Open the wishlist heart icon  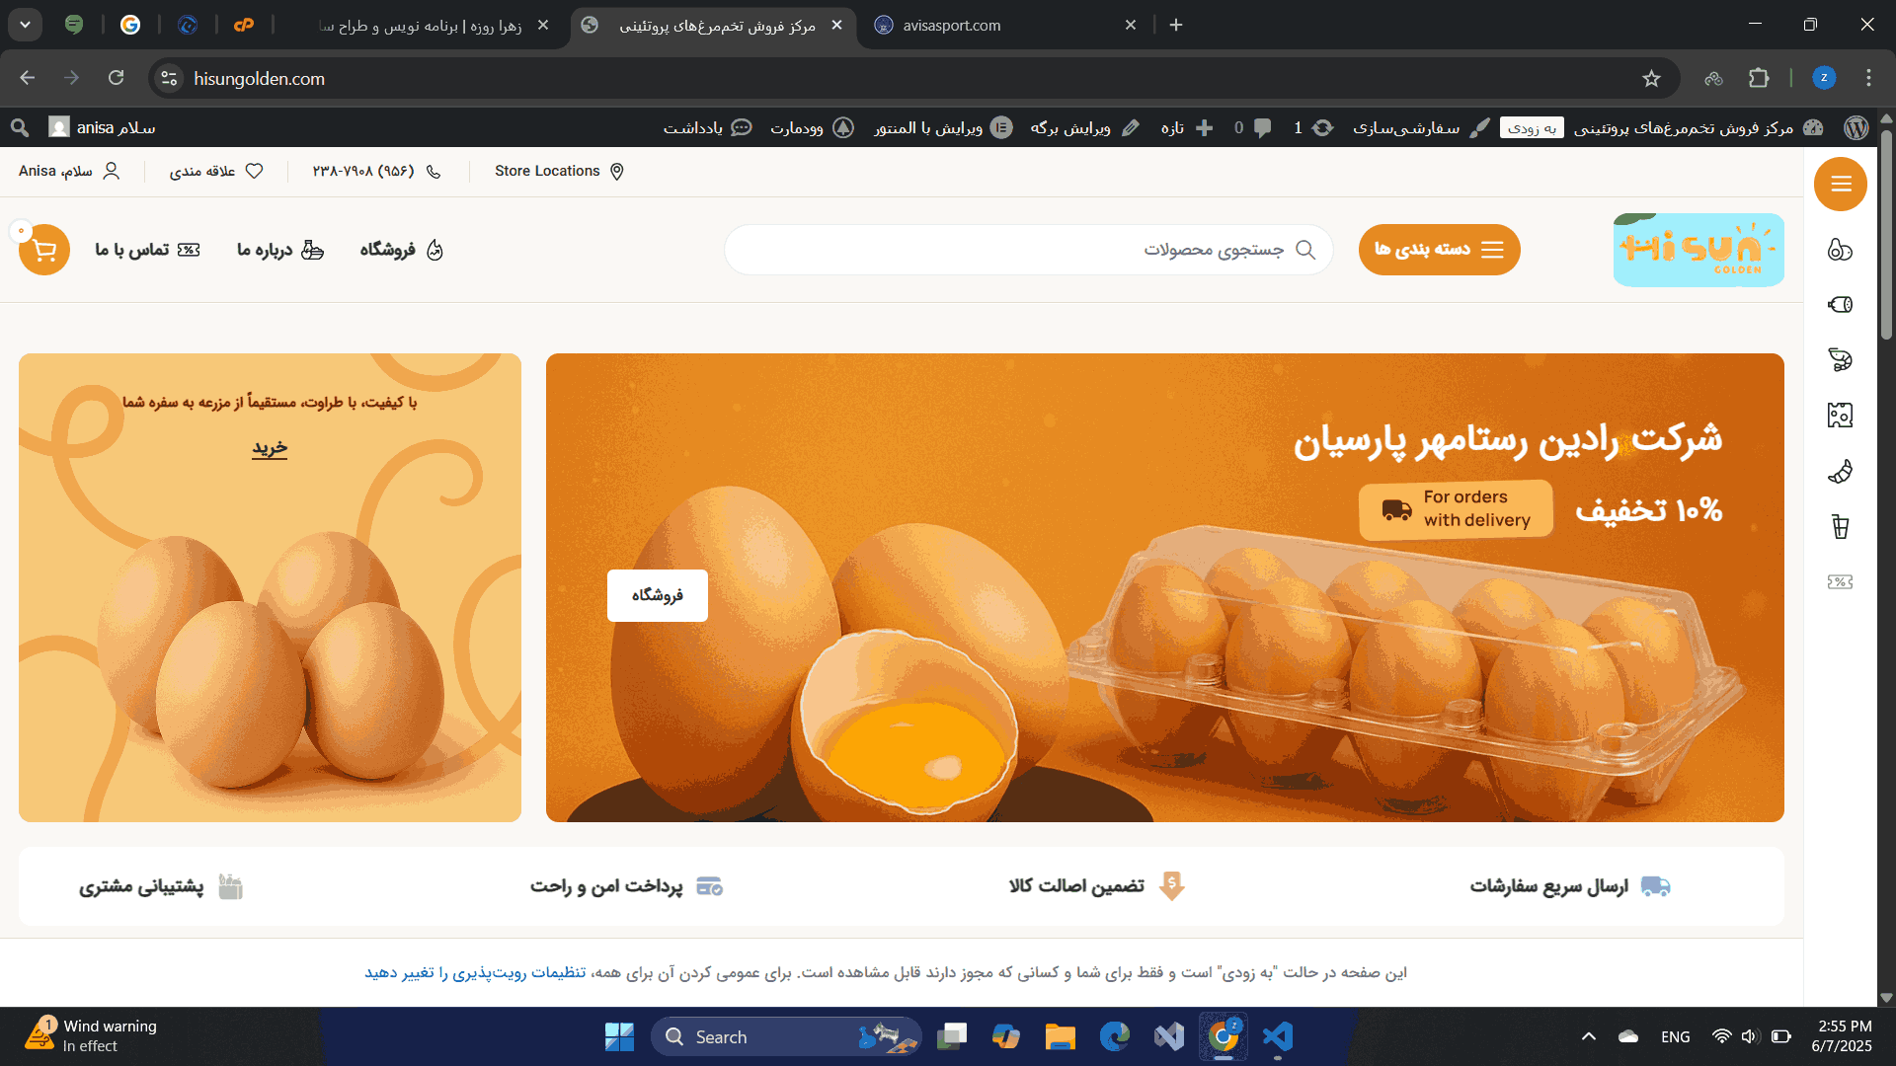click(x=254, y=171)
